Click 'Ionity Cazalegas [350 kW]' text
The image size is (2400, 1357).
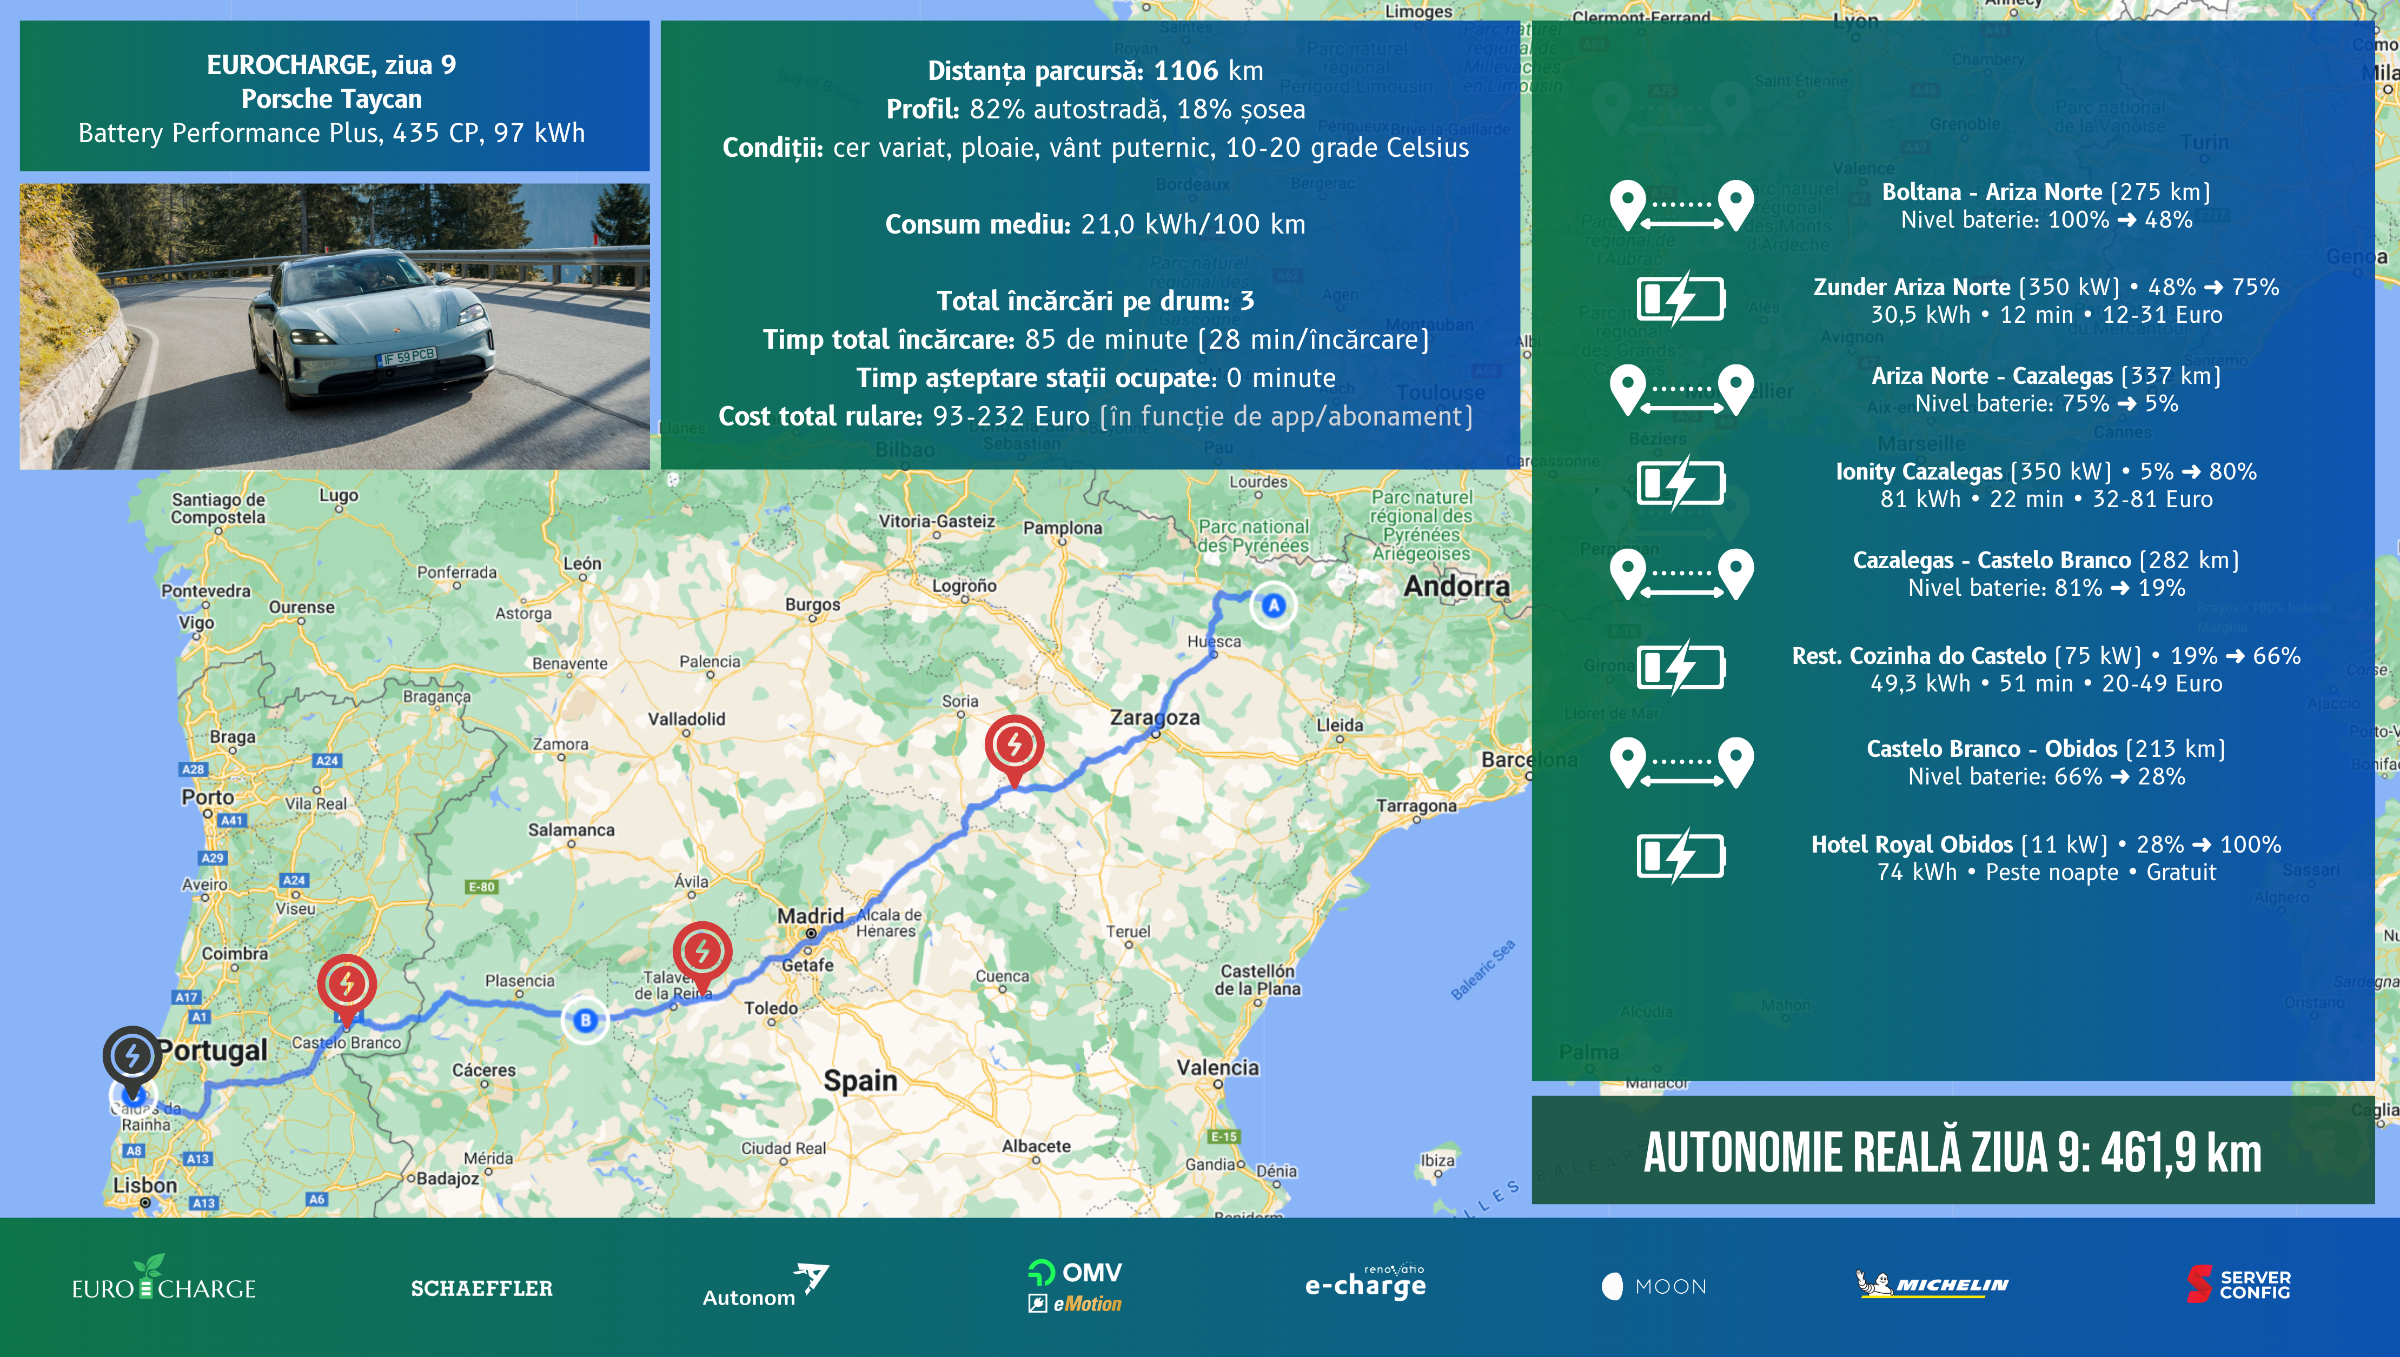point(1973,471)
